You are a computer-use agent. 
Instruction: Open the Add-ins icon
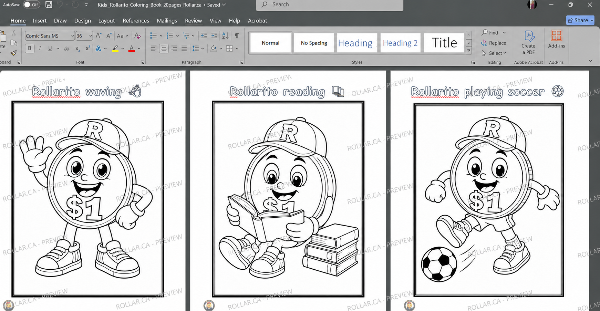pyautogui.click(x=556, y=39)
